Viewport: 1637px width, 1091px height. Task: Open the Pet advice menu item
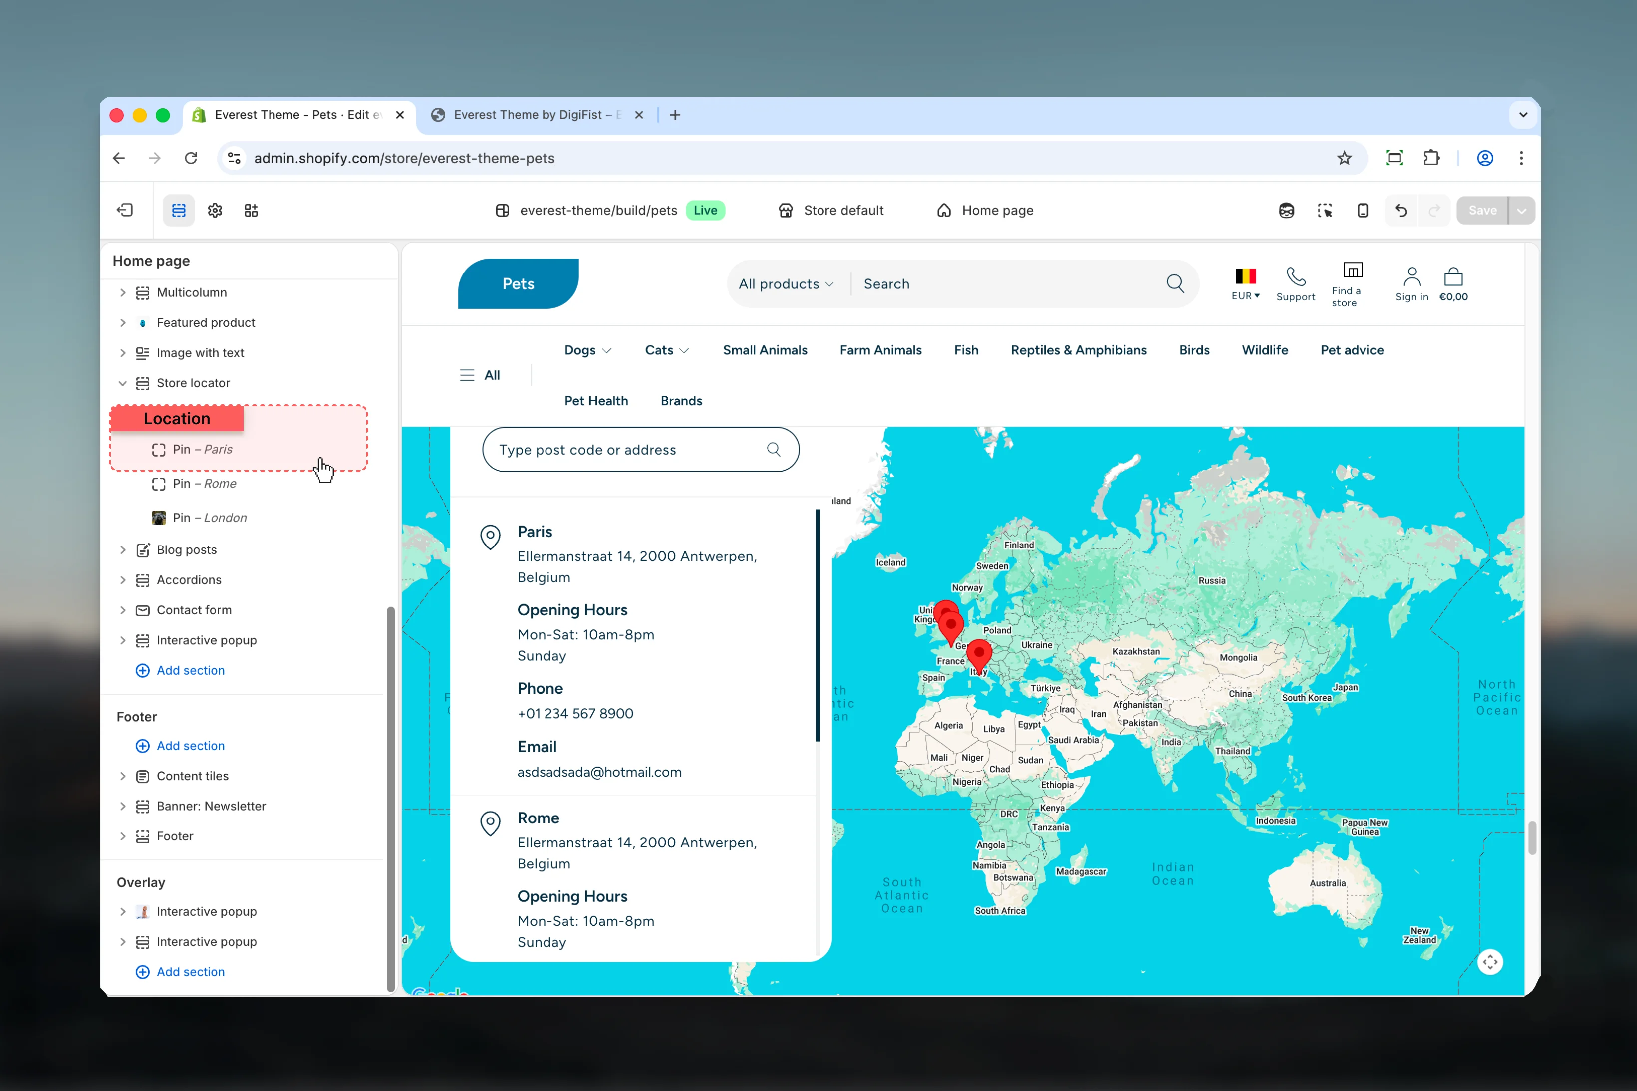(x=1352, y=350)
